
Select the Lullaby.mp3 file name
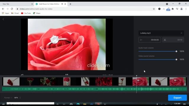[145, 33]
